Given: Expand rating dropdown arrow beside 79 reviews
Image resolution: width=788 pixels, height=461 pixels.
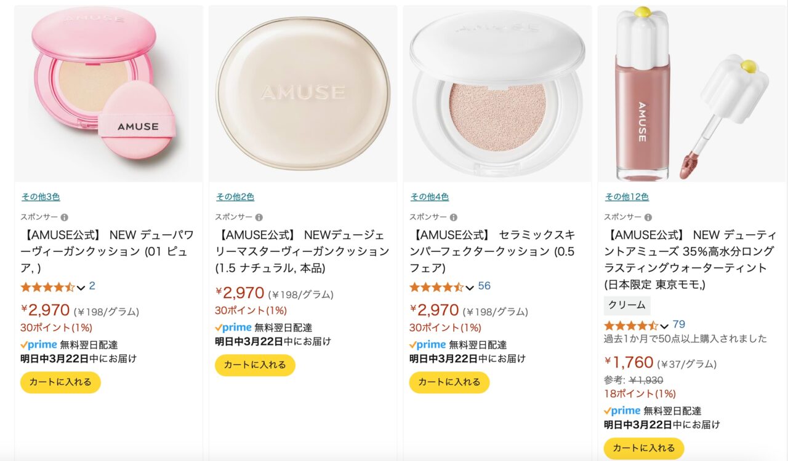Looking at the screenshot, I should (664, 326).
